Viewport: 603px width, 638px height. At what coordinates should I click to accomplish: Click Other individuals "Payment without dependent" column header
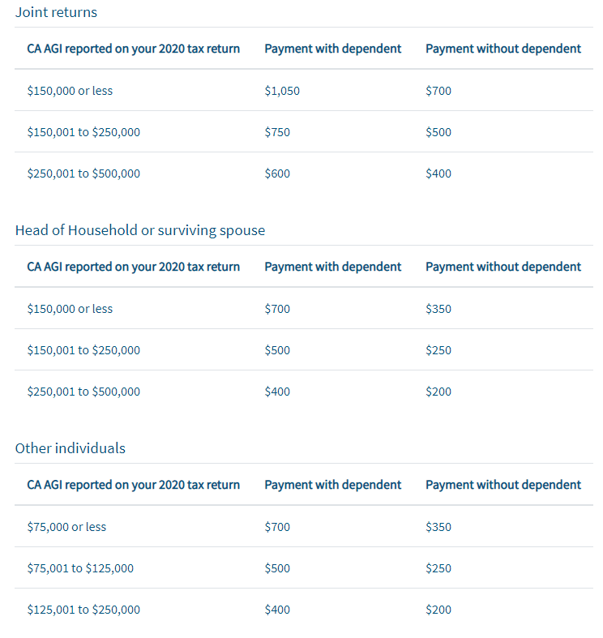pyautogui.click(x=502, y=485)
